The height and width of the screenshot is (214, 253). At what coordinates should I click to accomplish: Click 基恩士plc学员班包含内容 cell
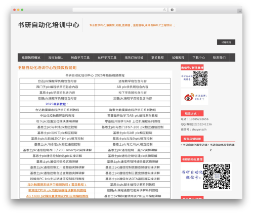click(x=57, y=93)
